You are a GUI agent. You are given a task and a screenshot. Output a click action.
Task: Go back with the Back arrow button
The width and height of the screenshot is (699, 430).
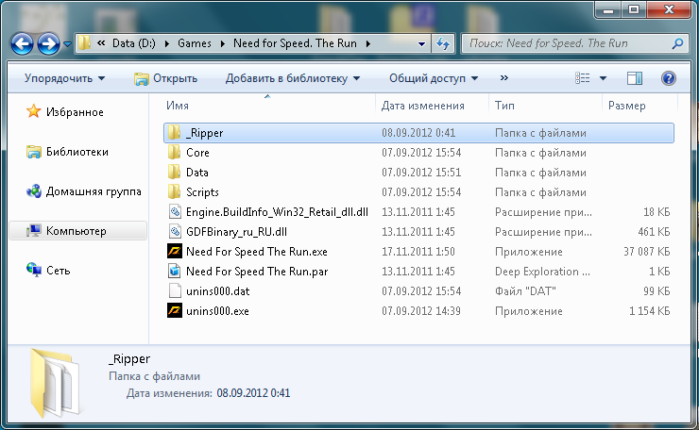tap(22, 43)
